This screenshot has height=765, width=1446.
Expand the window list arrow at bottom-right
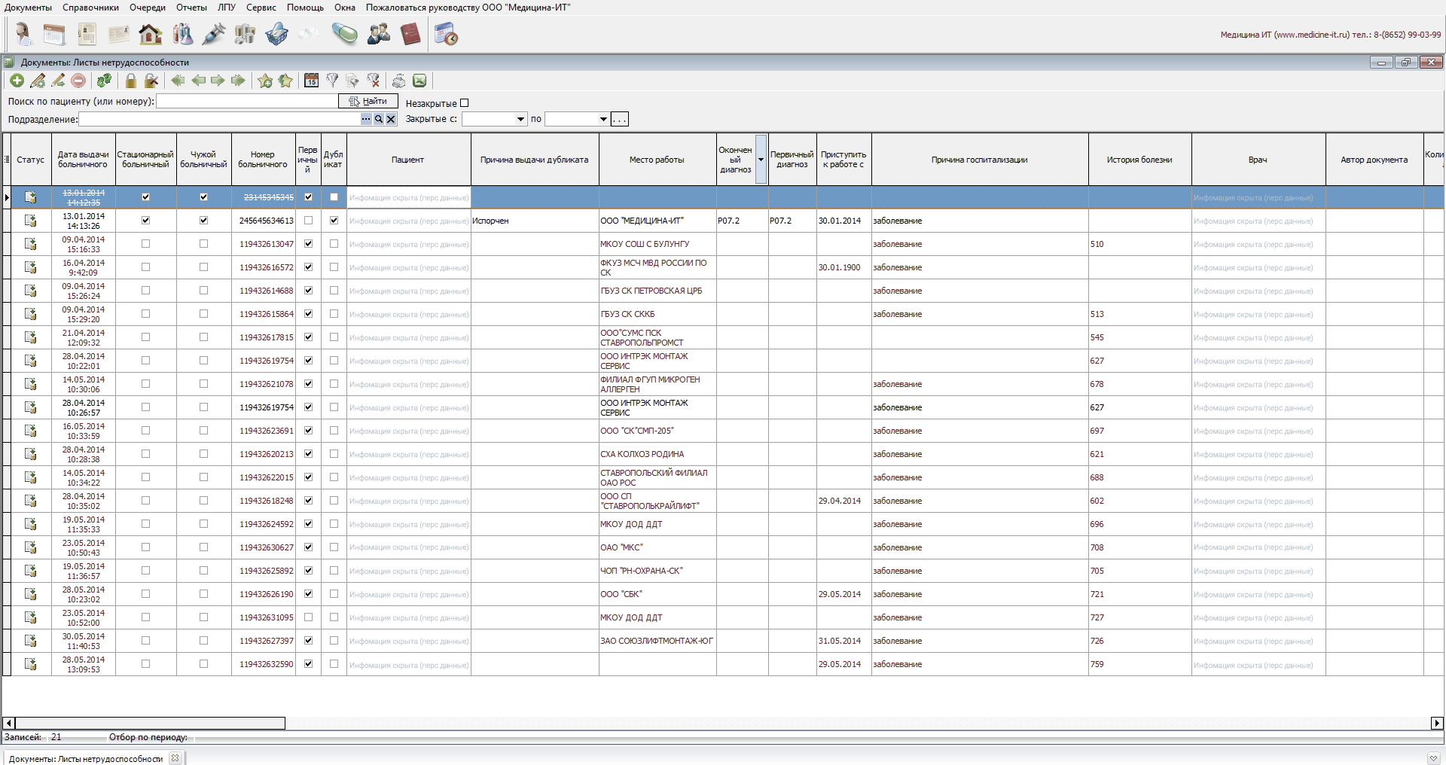(x=1433, y=758)
